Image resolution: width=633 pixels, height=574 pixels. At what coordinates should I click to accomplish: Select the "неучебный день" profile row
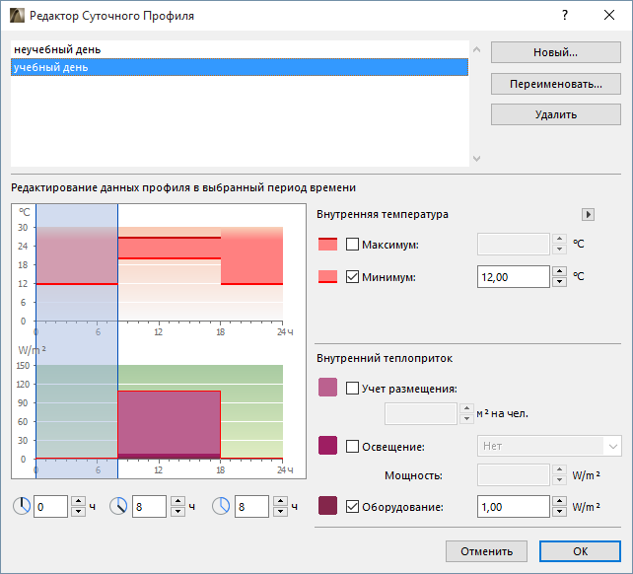tap(240, 49)
